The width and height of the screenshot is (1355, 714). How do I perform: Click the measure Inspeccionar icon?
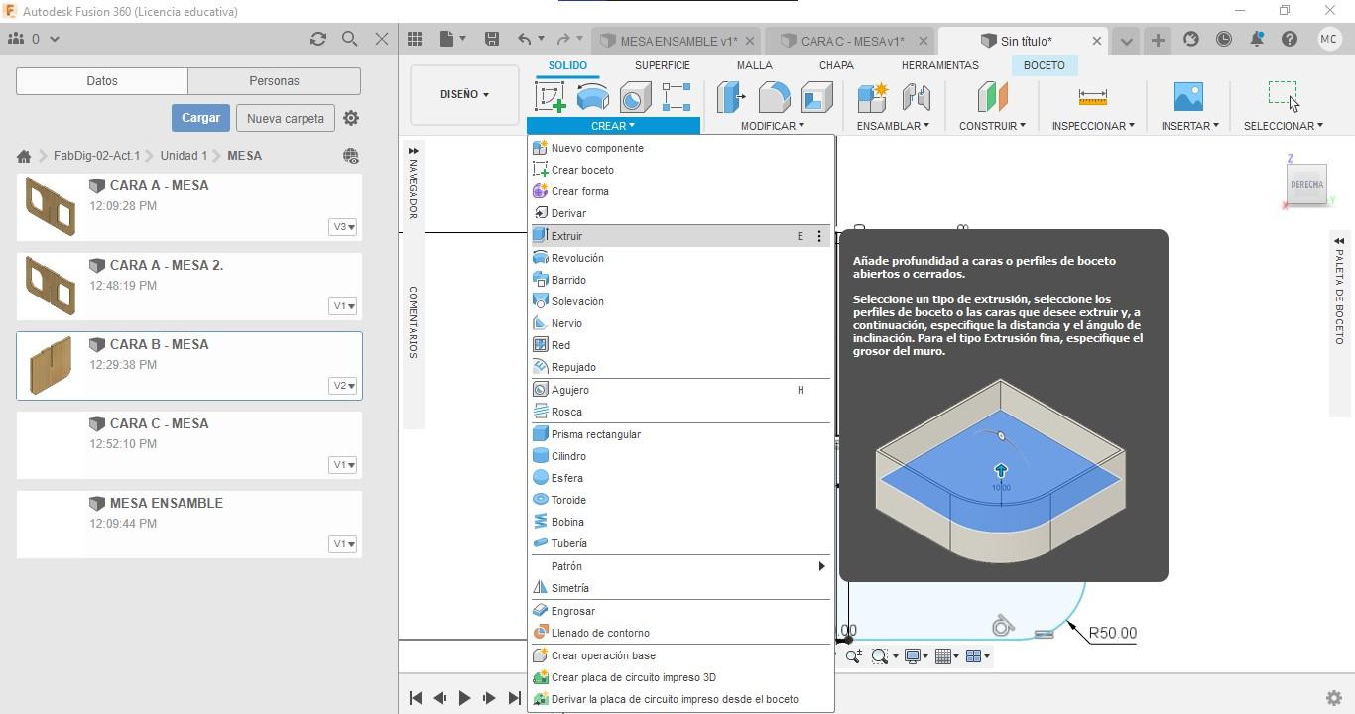[1092, 97]
